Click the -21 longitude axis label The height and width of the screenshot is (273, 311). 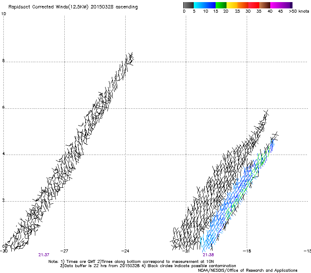186,251
